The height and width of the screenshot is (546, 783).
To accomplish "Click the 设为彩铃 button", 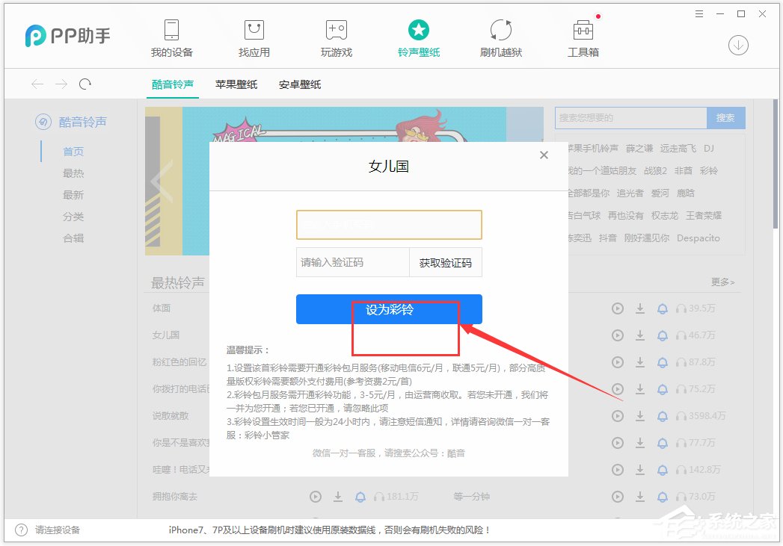I will [x=389, y=308].
